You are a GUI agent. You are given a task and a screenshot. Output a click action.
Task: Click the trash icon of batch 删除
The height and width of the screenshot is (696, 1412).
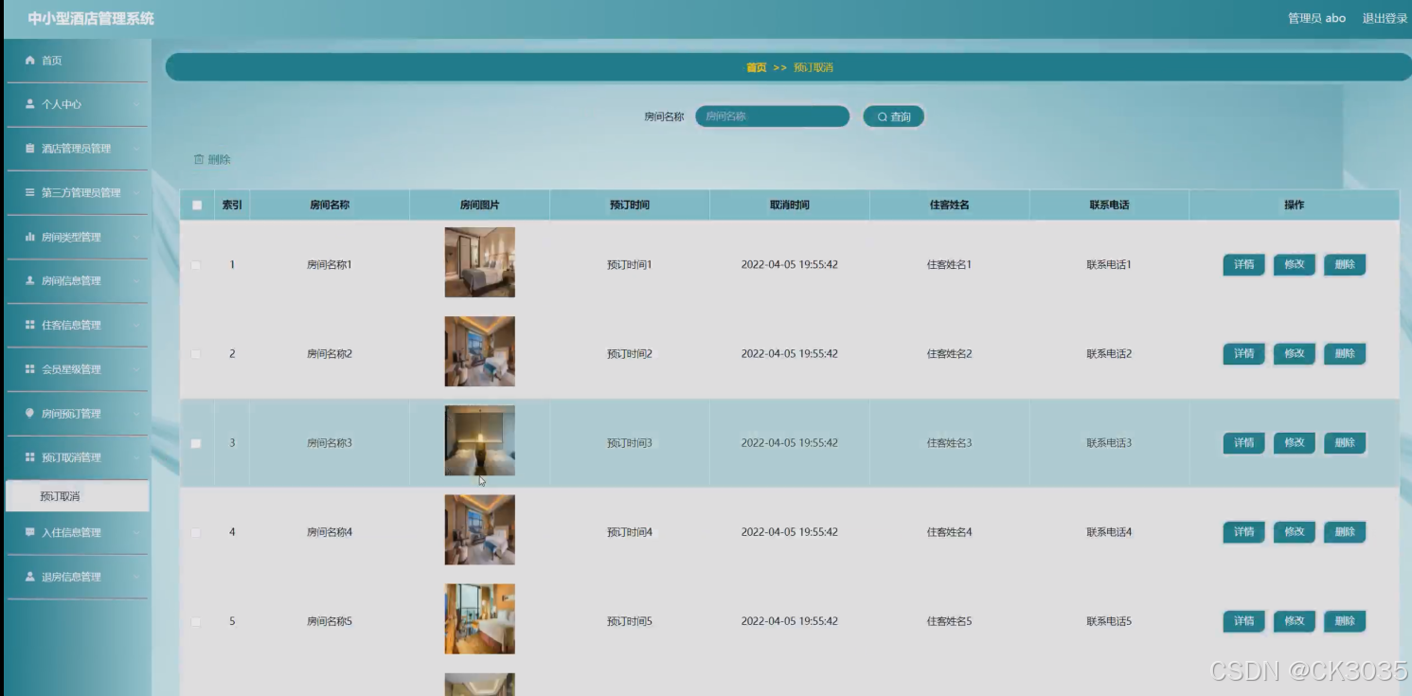point(199,159)
